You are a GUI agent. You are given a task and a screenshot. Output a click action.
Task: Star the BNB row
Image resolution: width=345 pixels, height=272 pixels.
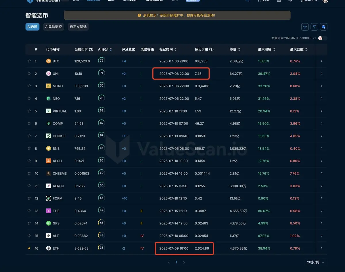click(x=29, y=148)
